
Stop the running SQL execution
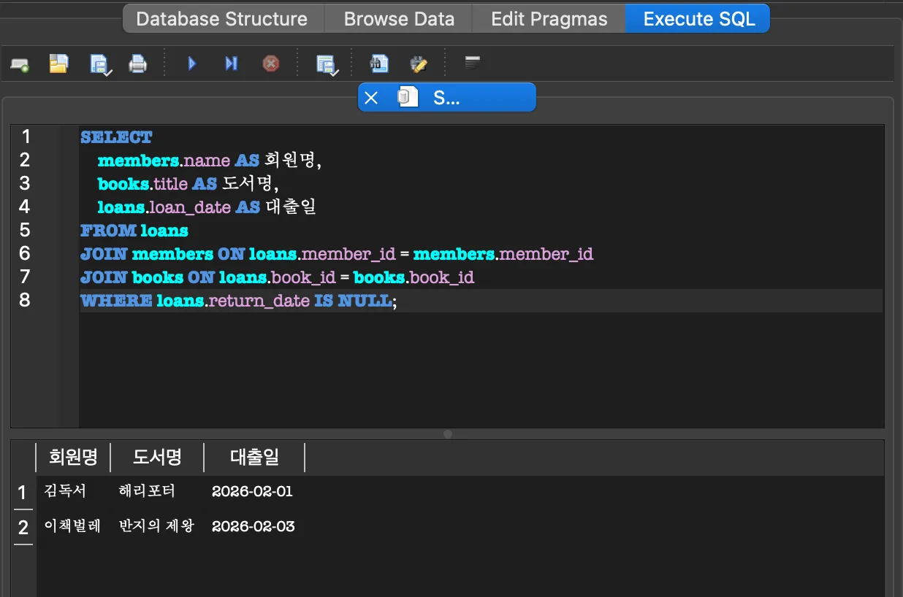click(271, 64)
